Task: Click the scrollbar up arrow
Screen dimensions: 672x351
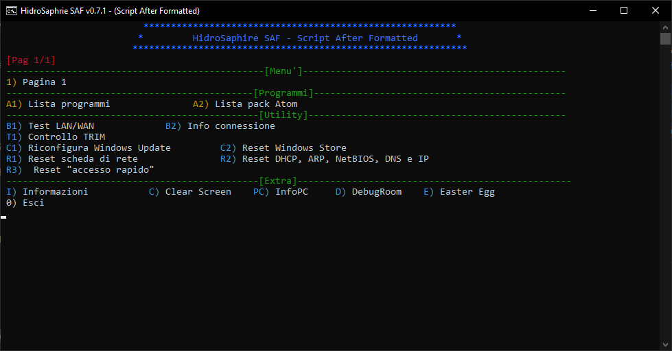Action: [665, 27]
